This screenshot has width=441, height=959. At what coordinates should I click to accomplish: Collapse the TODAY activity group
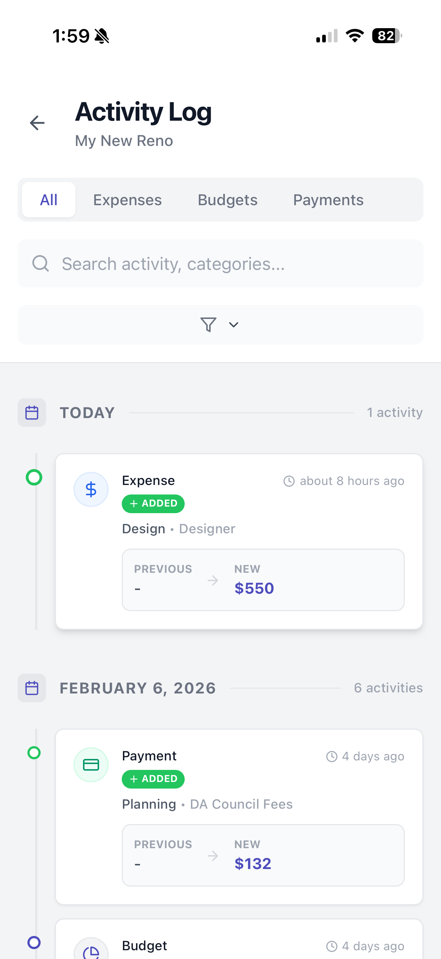(87, 412)
